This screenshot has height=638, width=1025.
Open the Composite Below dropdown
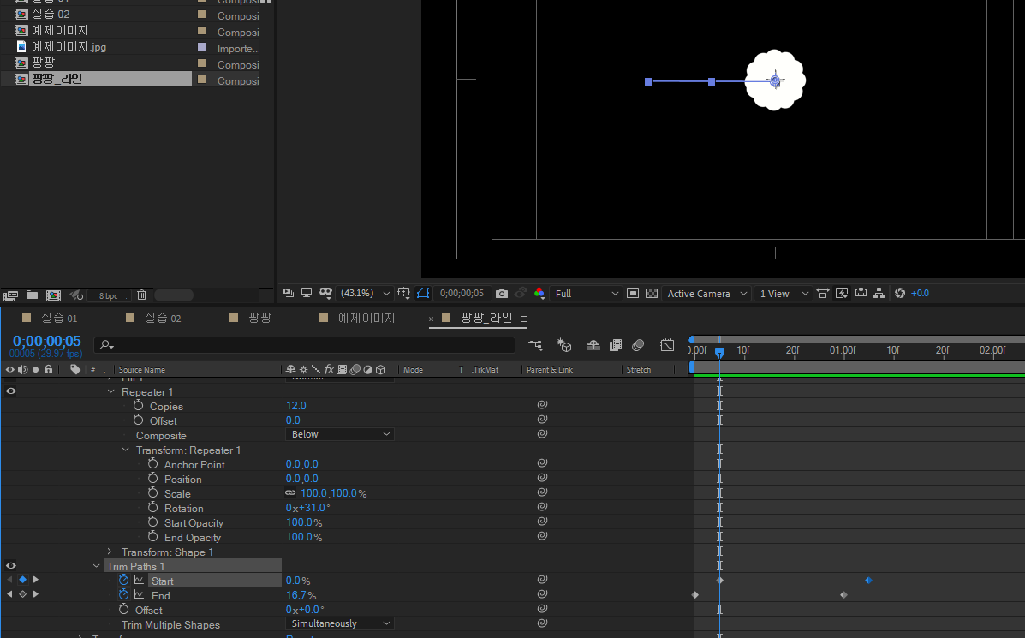[340, 435]
